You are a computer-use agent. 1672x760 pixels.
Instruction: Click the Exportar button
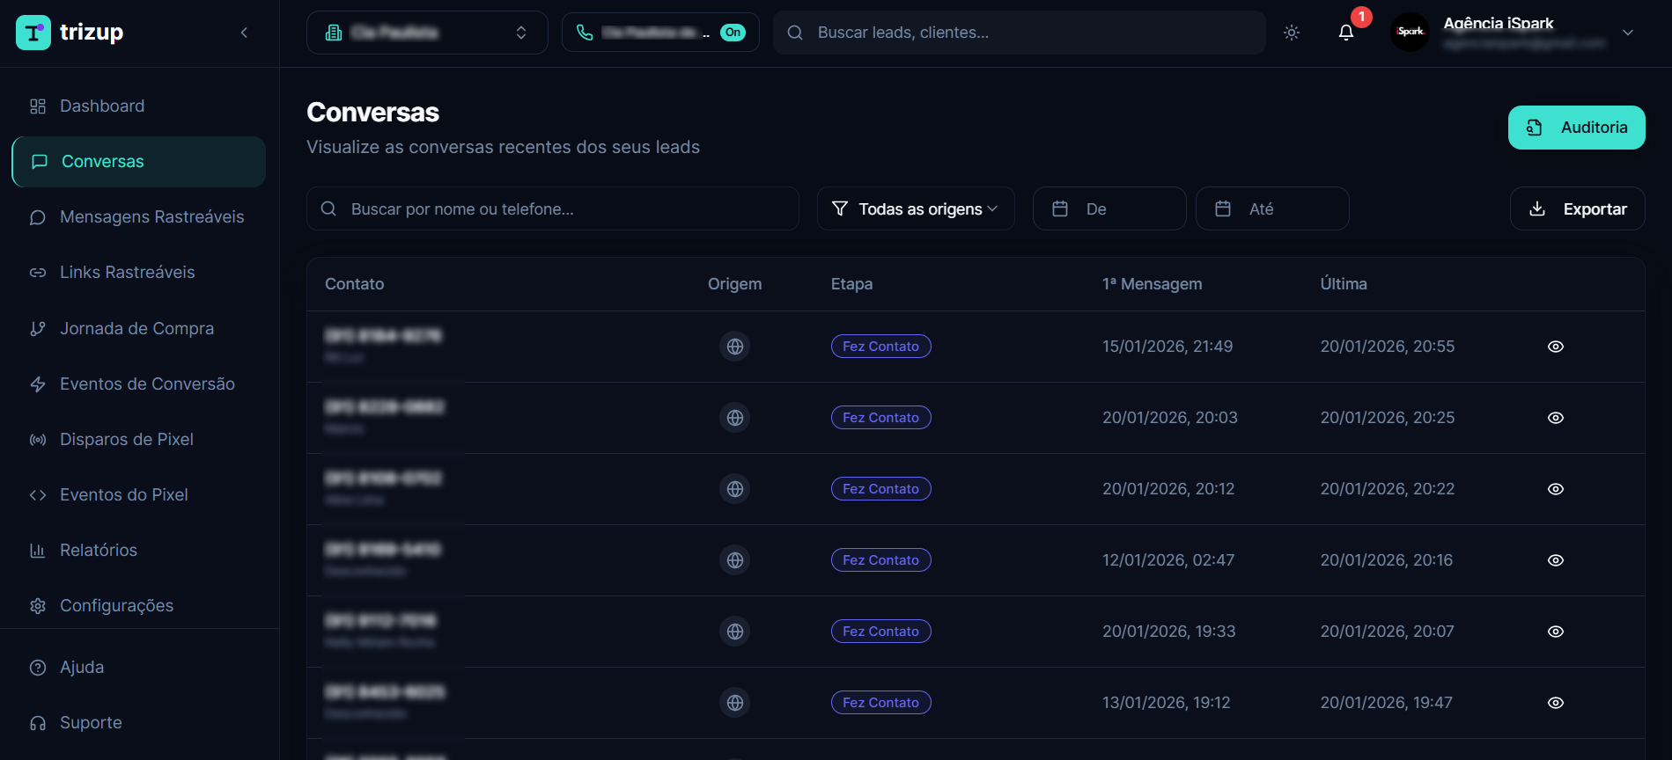point(1577,208)
